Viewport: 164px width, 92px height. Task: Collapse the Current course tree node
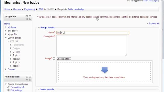click(6, 38)
